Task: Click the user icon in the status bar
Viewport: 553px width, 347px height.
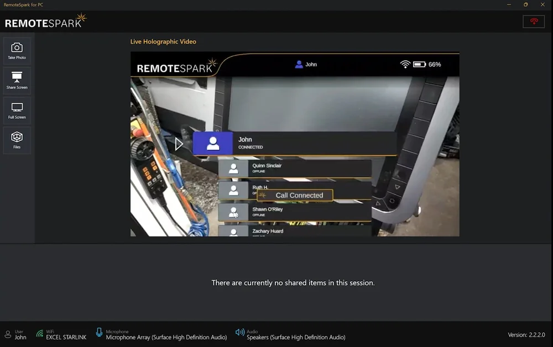Action: pyautogui.click(x=8, y=334)
